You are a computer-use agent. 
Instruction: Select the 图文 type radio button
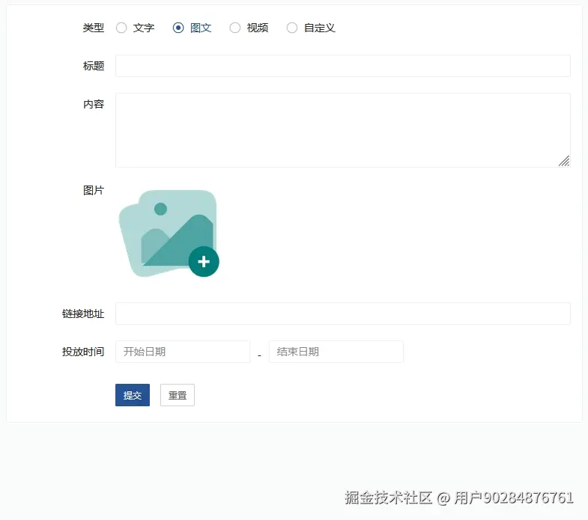[x=178, y=28]
